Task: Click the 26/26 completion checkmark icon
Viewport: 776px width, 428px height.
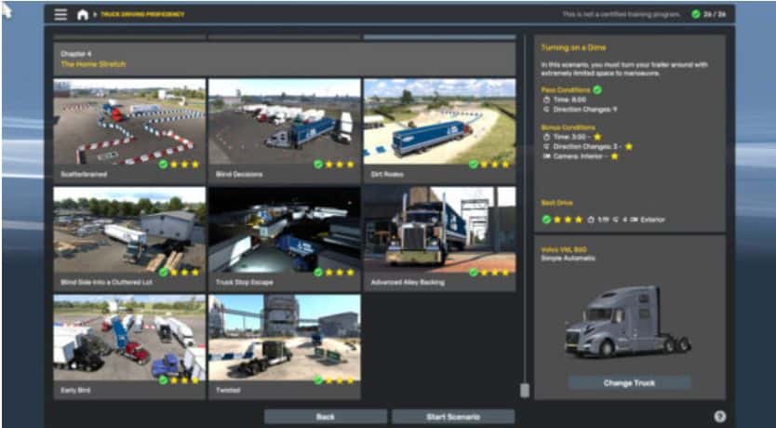Action: click(695, 15)
